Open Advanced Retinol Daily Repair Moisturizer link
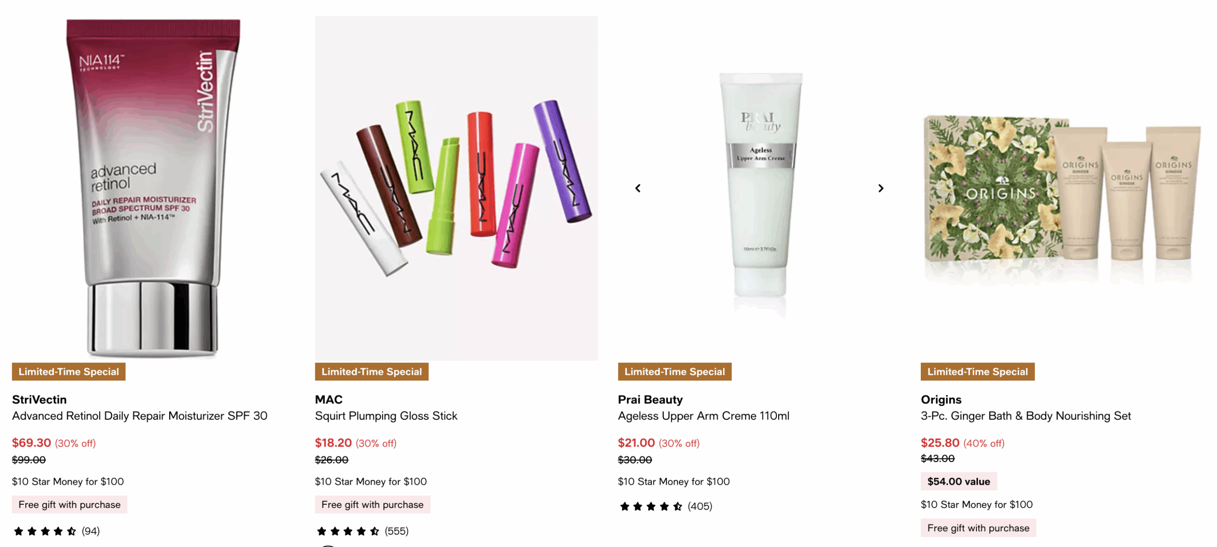Image resolution: width=1217 pixels, height=547 pixels. [x=139, y=416]
